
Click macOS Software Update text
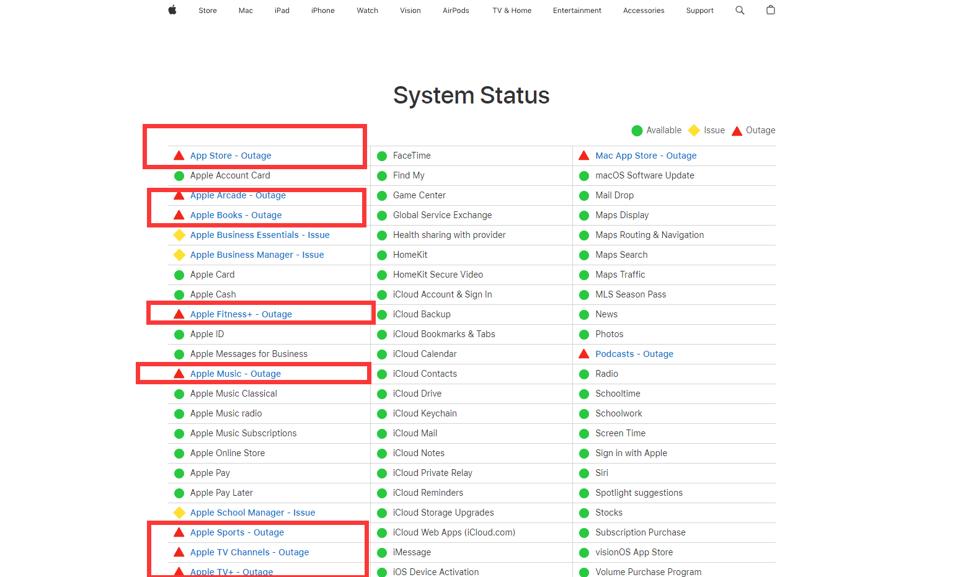click(x=645, y=175)
